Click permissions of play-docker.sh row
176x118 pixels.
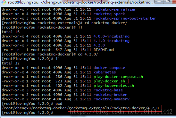tap(13, 81)
